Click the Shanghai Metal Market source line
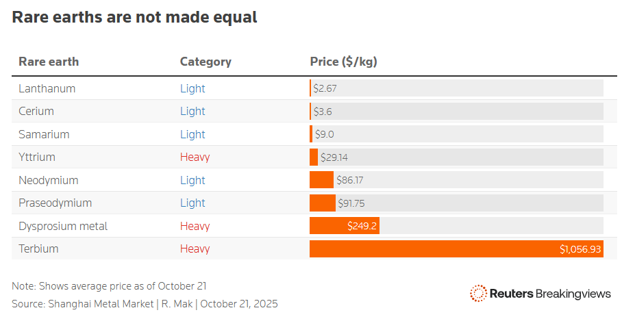The width and height of the screenshot is (622, 319). 145,303
